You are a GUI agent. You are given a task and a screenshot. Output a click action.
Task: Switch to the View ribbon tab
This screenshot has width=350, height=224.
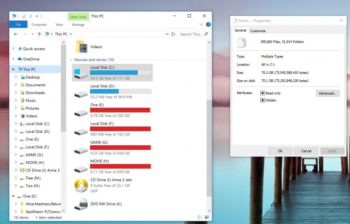pos(59,25)
